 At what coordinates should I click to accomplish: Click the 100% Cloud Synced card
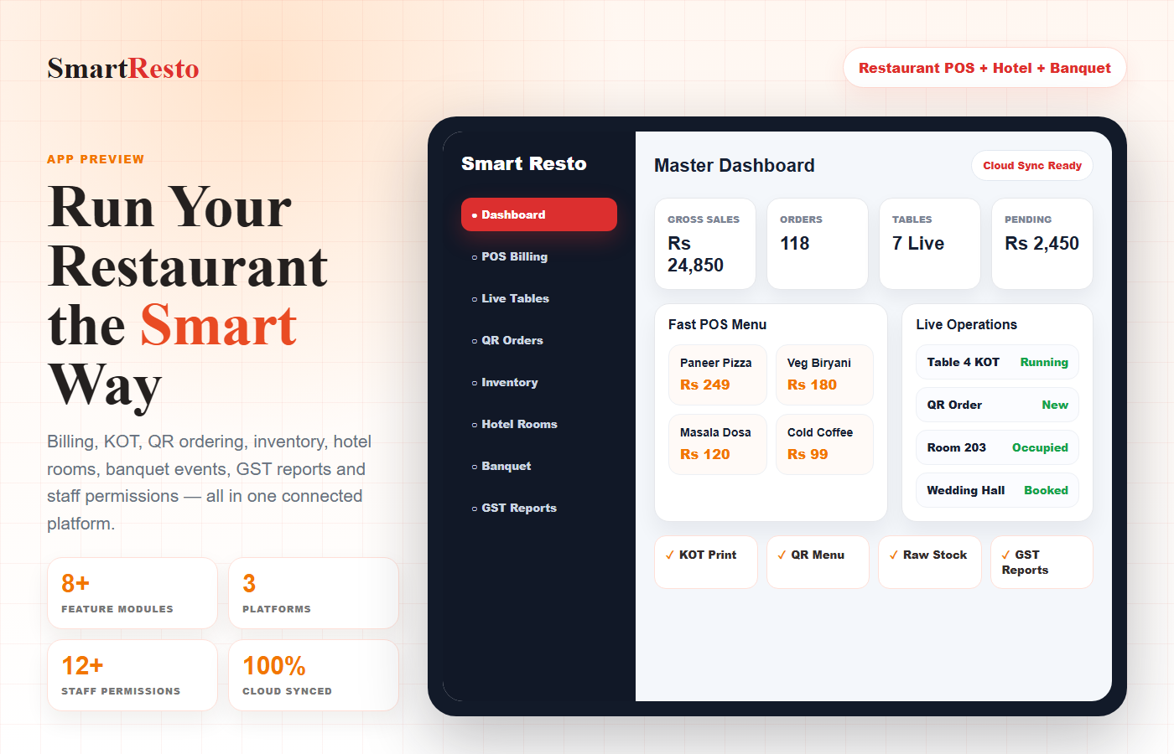314,675
